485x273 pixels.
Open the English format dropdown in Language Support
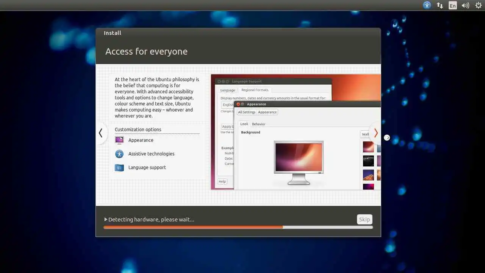pos(227,105)
